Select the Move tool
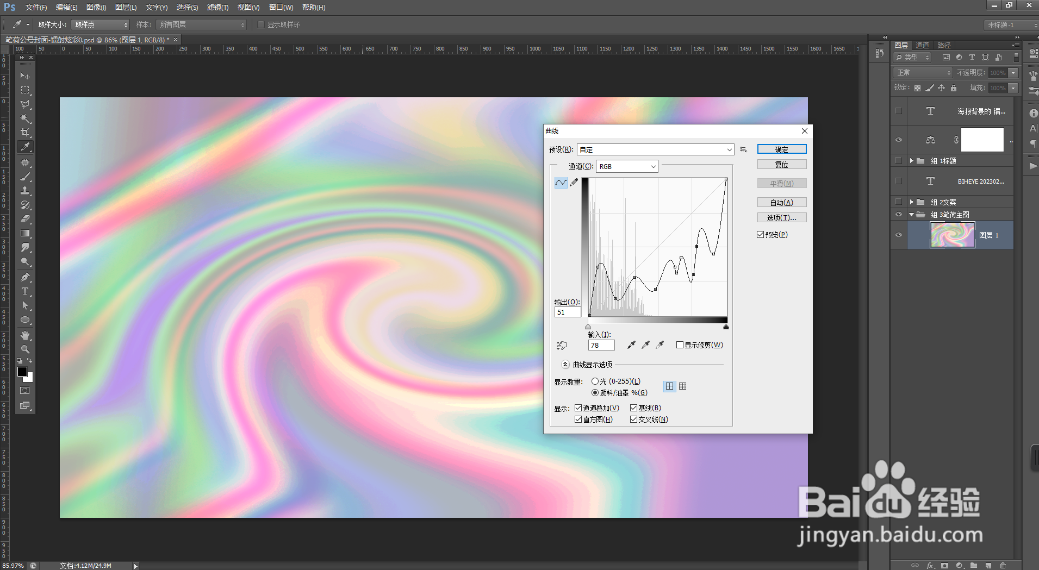Image resolution: width=1039 pixels, height=570 pixels. coord(25,76)
